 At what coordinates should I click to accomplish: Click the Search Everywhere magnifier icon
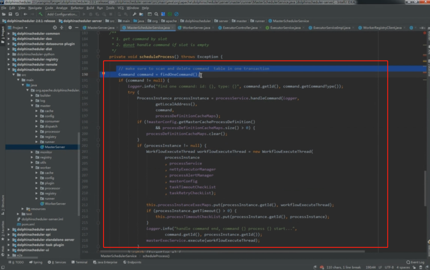[156, 14]
